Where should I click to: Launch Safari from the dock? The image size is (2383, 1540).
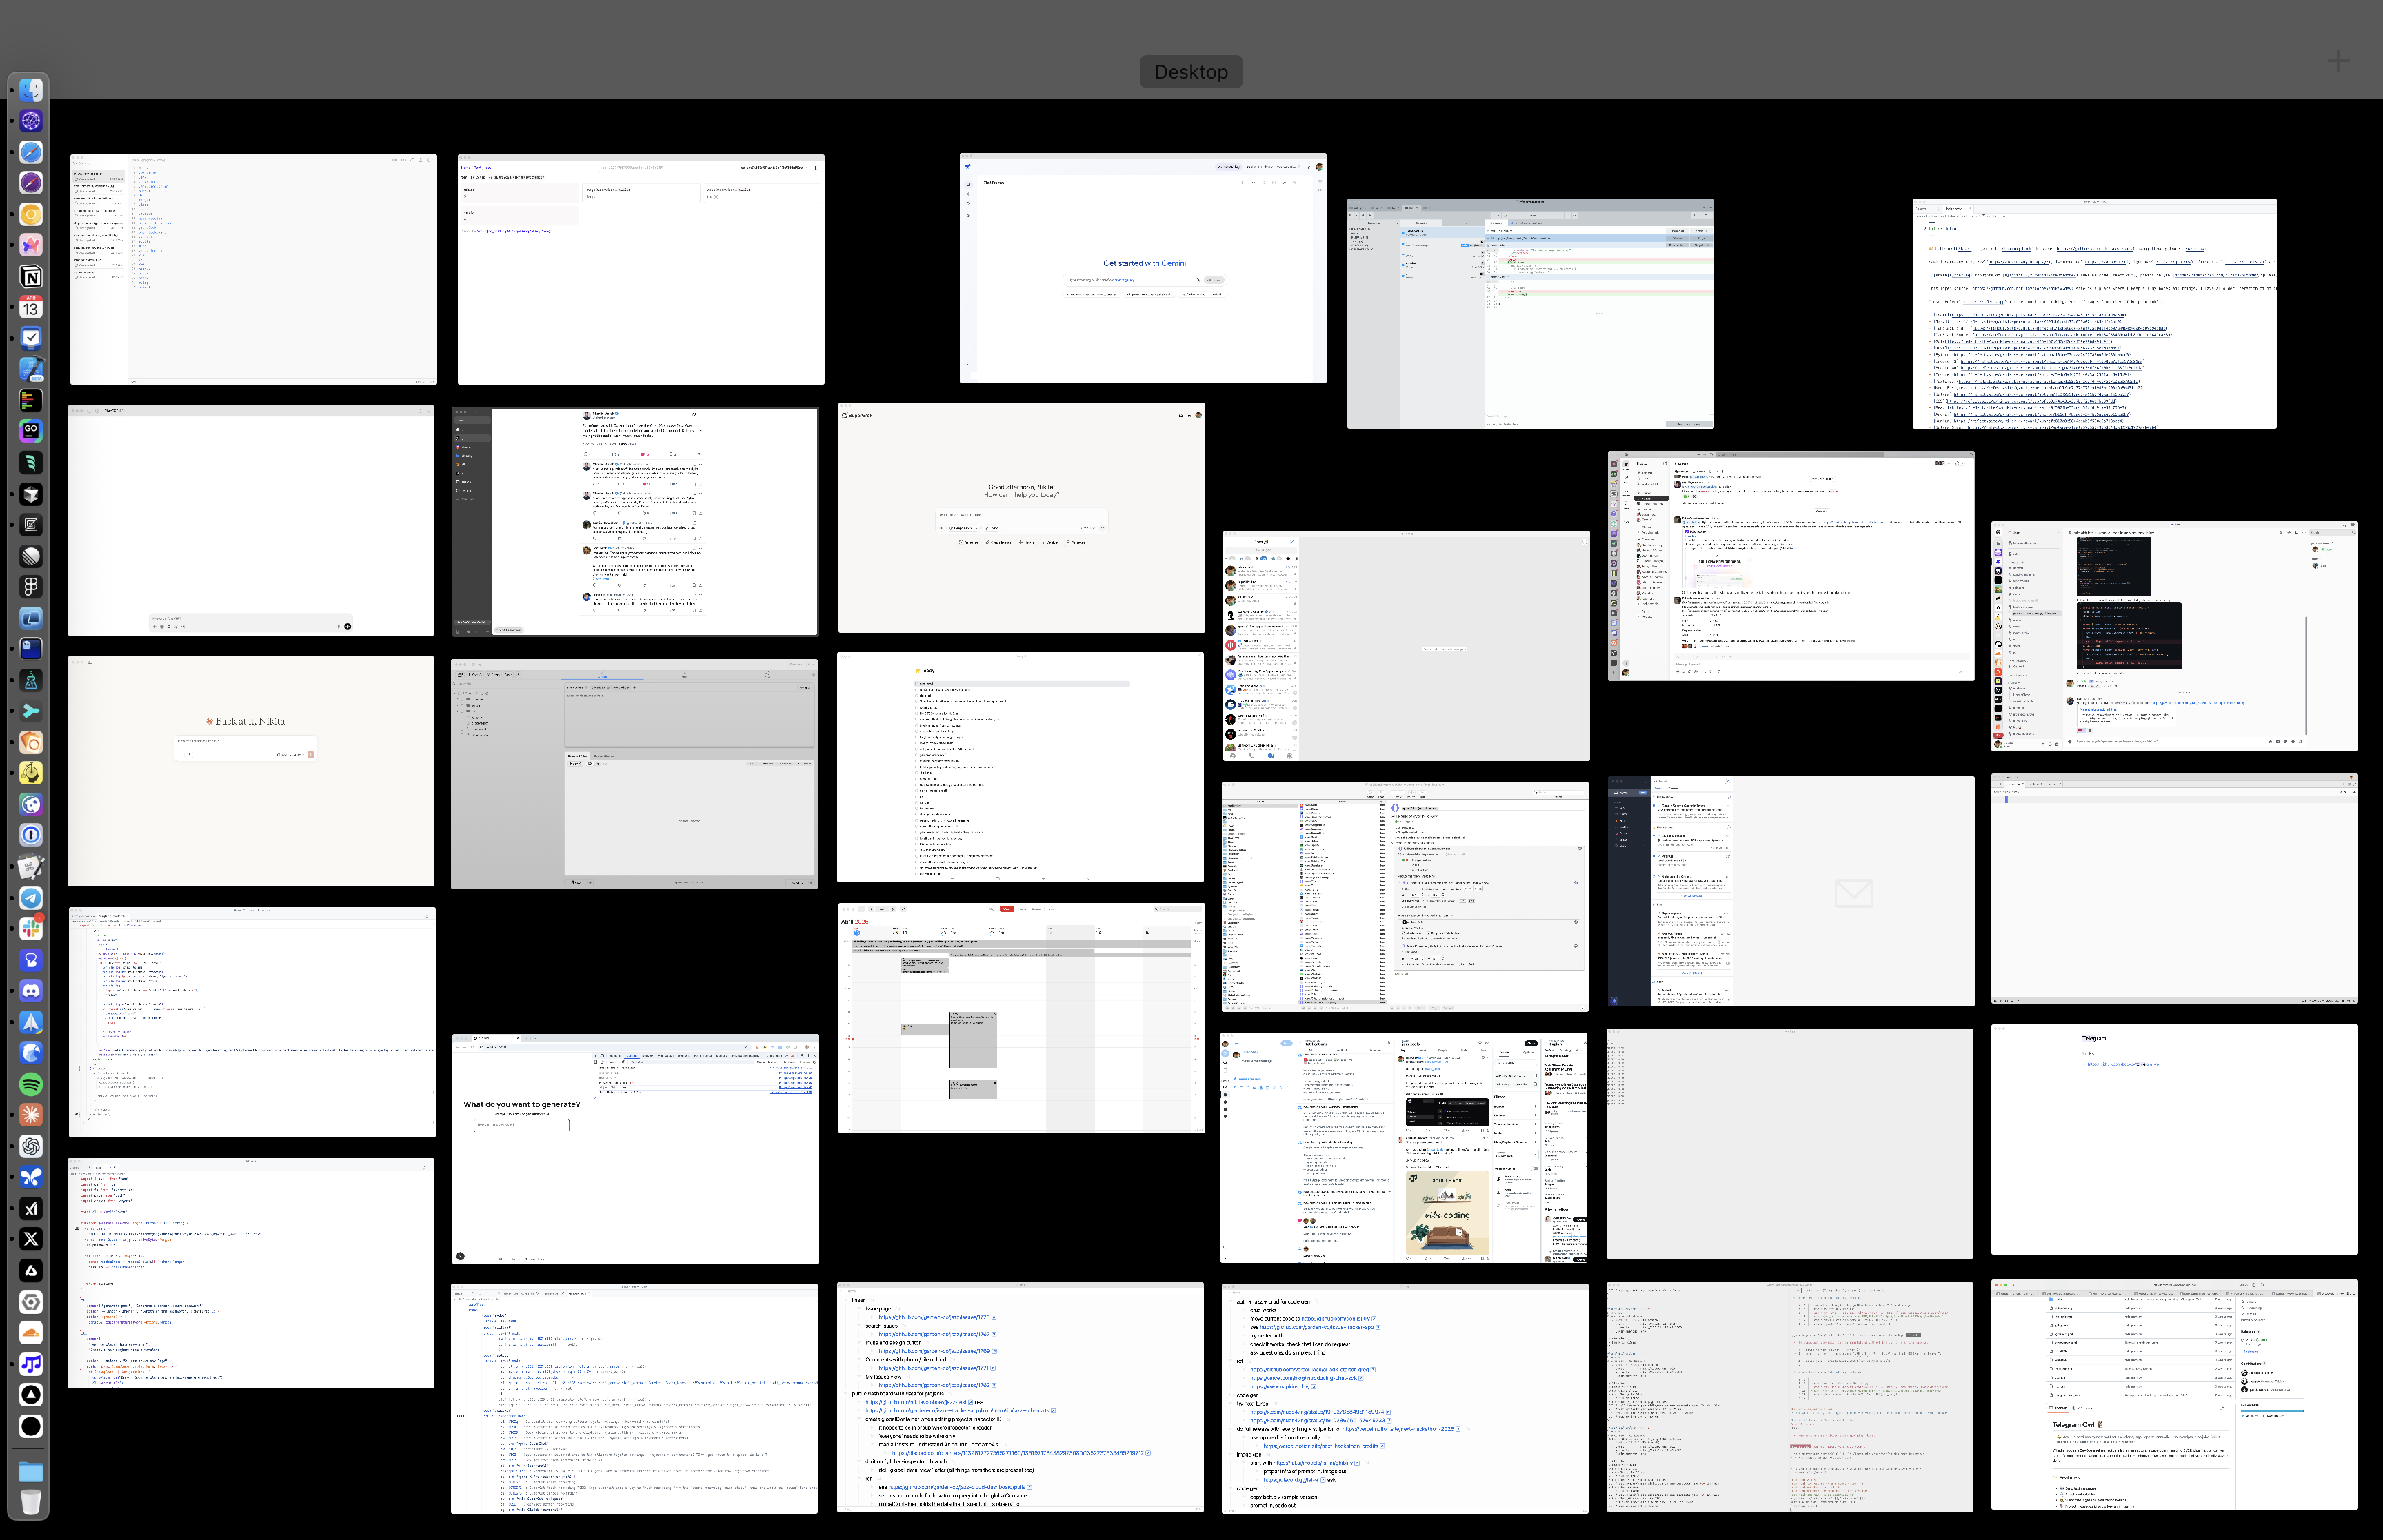pos(31,152)
